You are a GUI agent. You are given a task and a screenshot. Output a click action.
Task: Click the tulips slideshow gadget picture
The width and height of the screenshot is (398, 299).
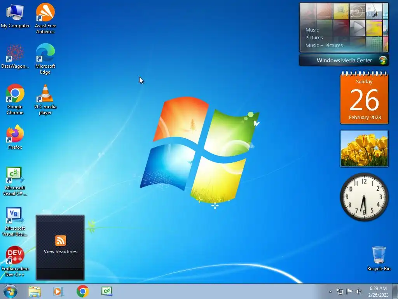(364, 149)
